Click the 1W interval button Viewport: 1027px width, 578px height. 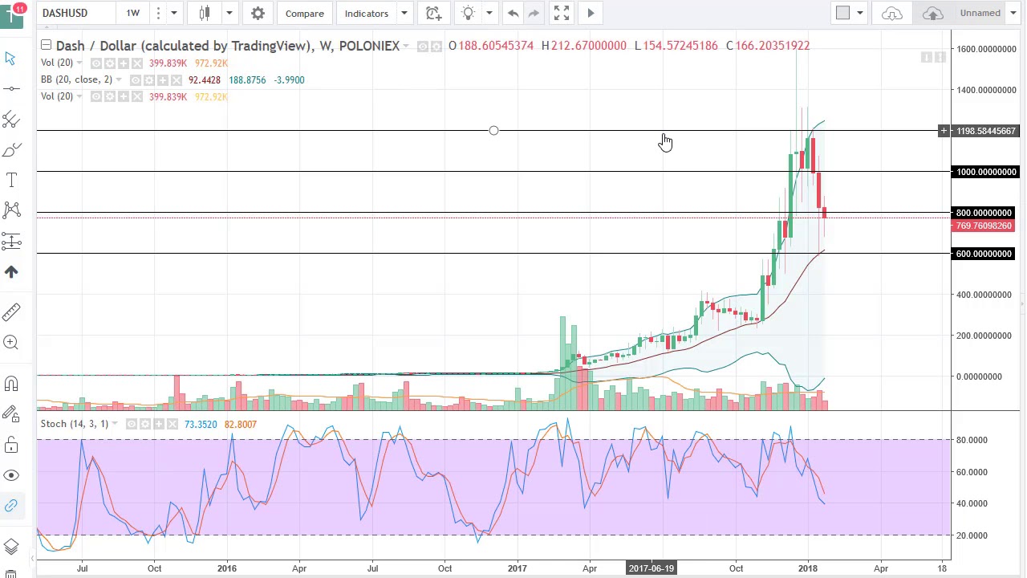pos(132,13)
